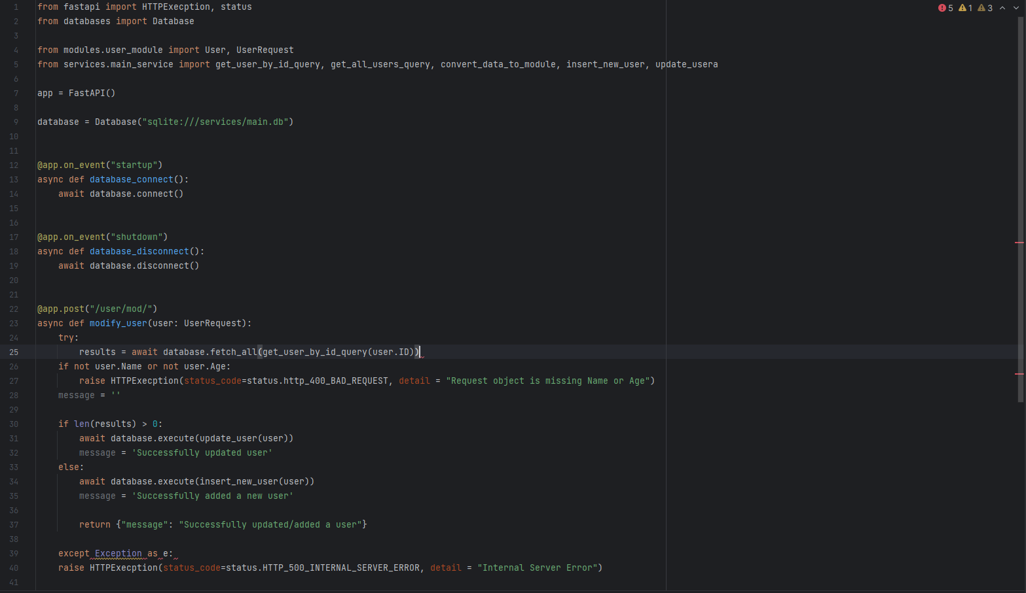Click 'UserRequest' in the user_module import line
This screenshot has height=593, width=1026.
pos(265,50)
